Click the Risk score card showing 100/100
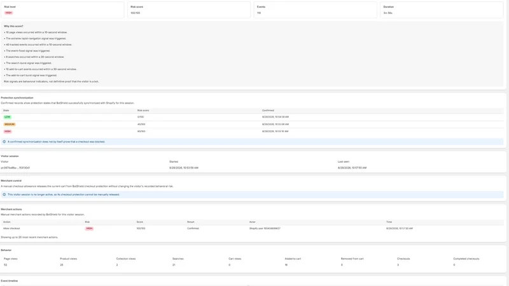The height and width of the screenshot is (286, 509). [x=189, y=10]
